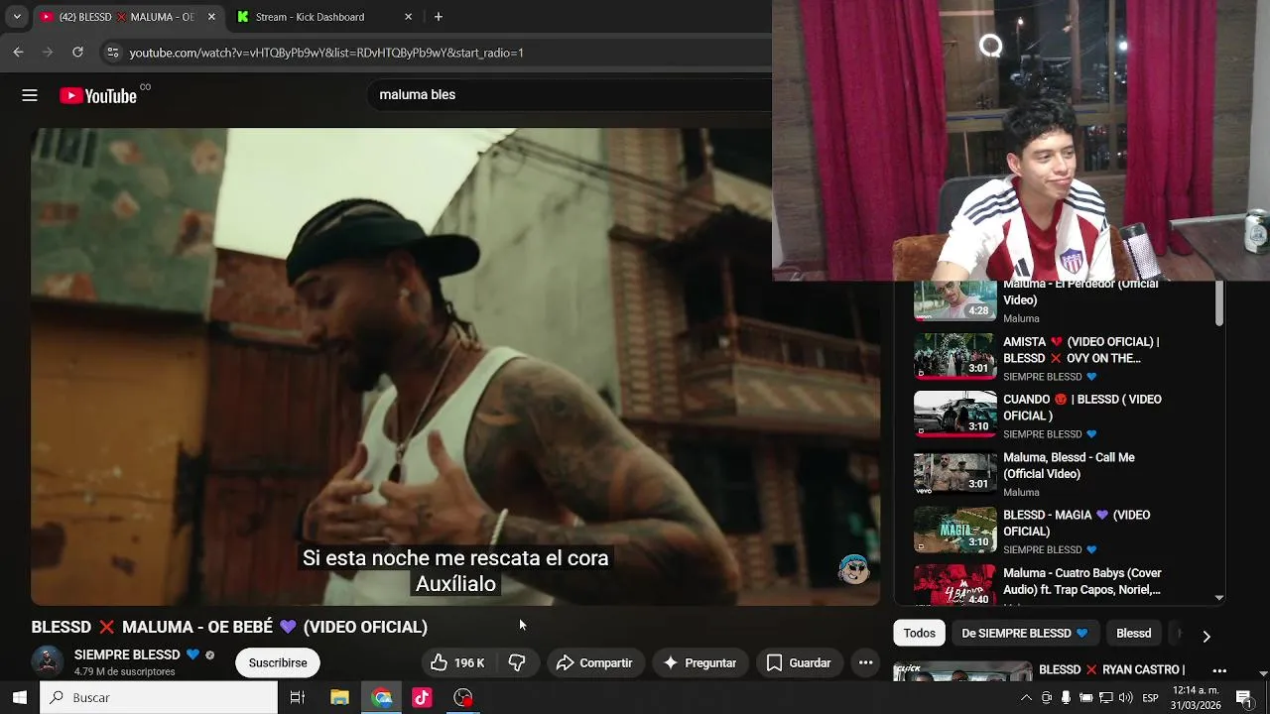Open more actions ellipsis beside Guardar
This screenshot has height=714, width=1270.
tap(865, 662)
